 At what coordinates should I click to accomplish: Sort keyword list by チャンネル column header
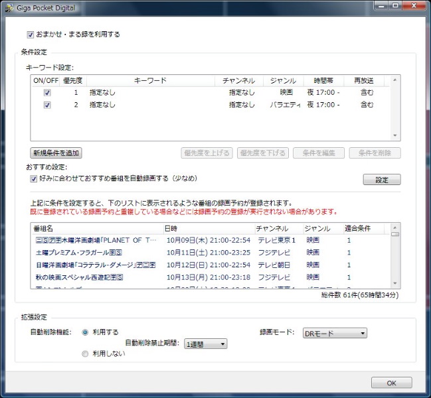238,81
